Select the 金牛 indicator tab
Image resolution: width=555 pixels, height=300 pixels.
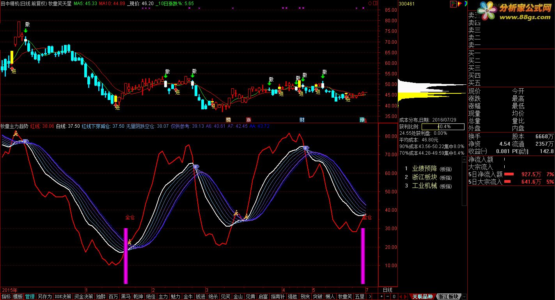click(x=188, y=296)
